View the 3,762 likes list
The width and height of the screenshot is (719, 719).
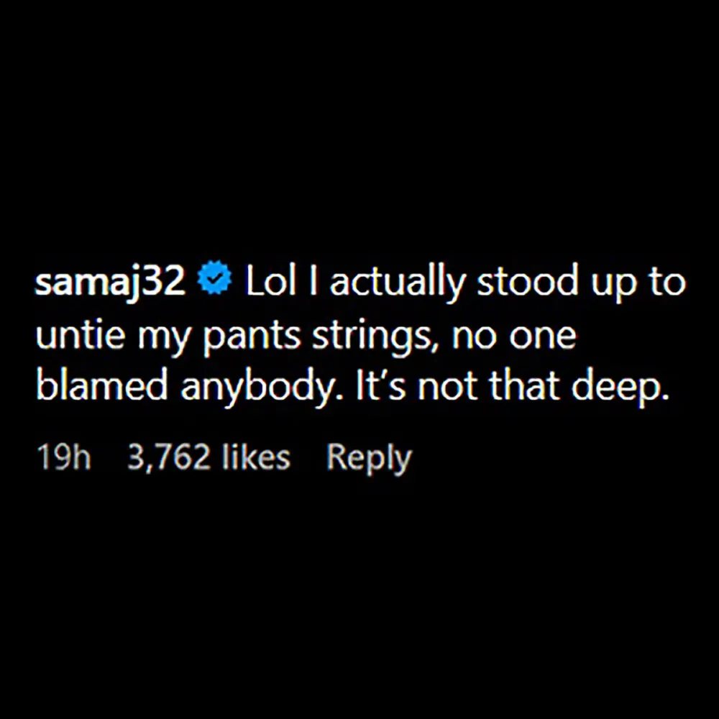(209, 458)
